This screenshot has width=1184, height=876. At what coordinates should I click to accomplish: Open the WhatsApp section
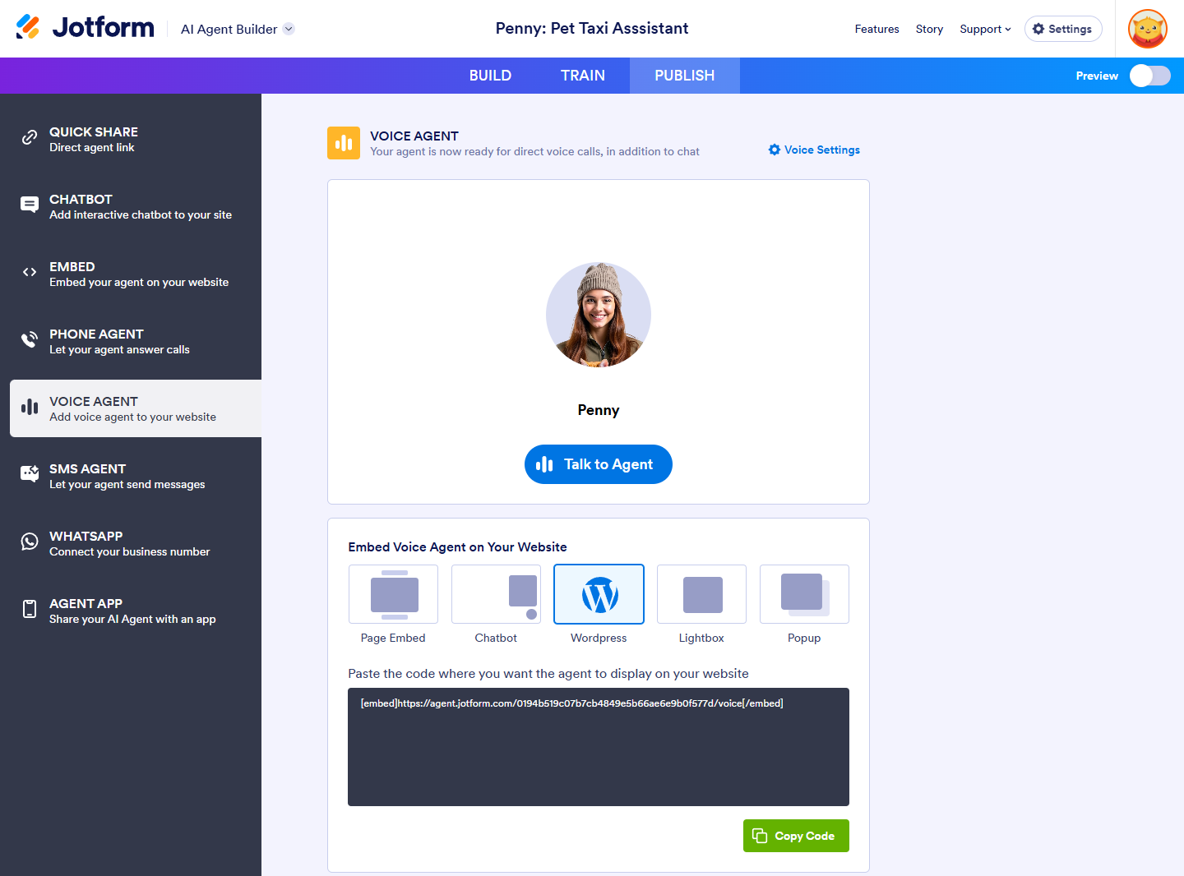pos(136,543)
